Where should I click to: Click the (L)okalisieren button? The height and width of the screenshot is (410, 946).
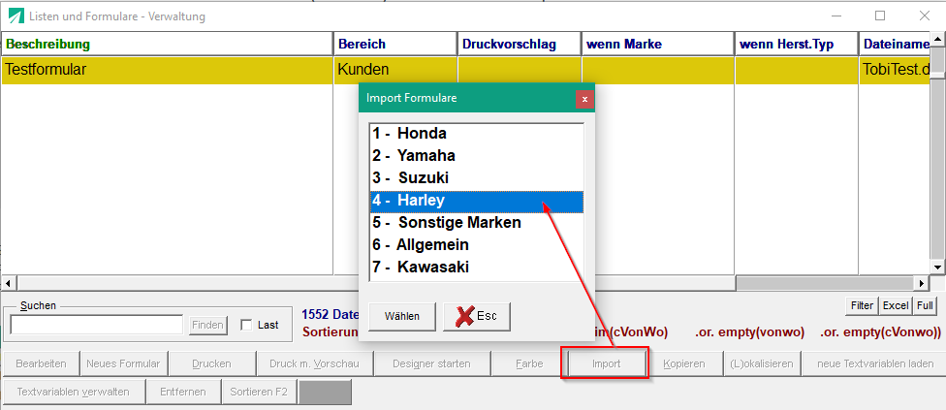click(x=763, y=364)
